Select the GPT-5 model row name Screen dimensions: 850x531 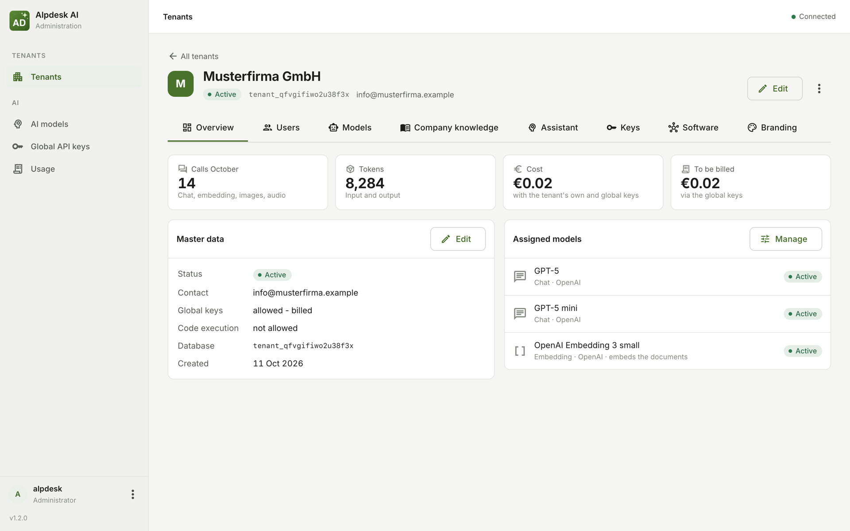click(x=546, y=271)
